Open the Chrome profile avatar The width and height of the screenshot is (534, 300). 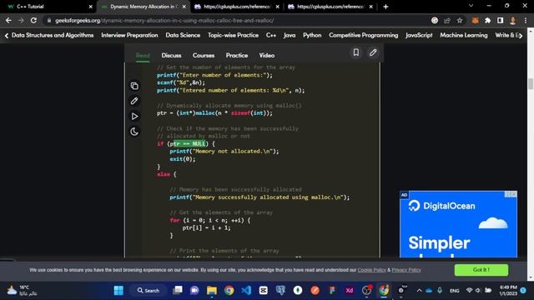point(513,20)
